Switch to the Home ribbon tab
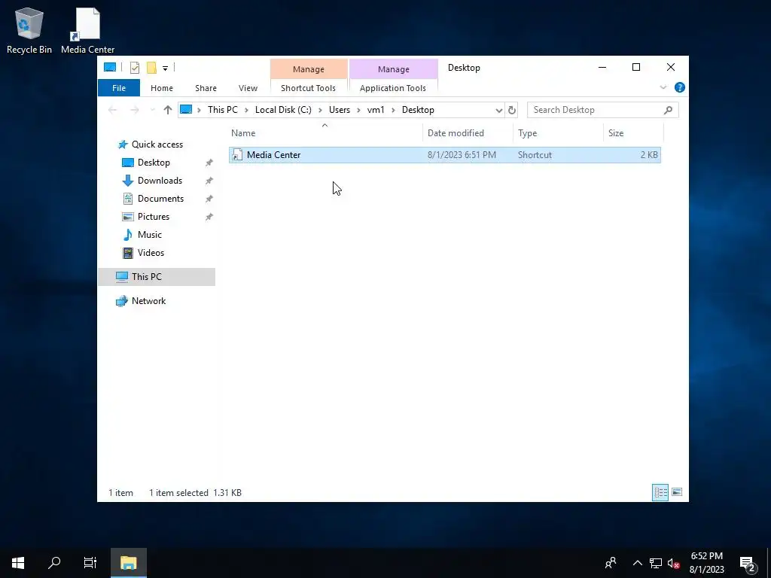This screenshot has height=578, width=771. point(162,88)
